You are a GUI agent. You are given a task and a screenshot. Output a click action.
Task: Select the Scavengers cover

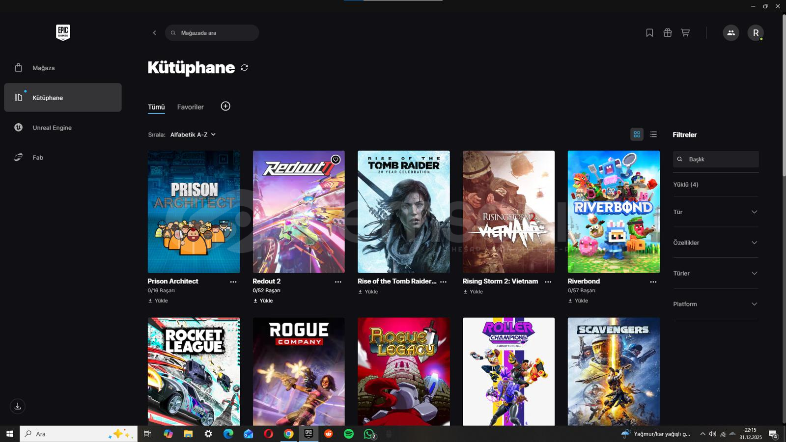pyautogui.click(x=614, y=372)
